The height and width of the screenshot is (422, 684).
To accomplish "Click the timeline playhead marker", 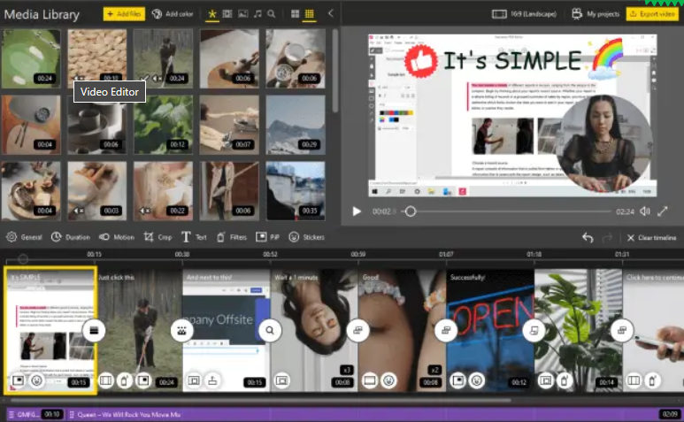I will [23, 259].
